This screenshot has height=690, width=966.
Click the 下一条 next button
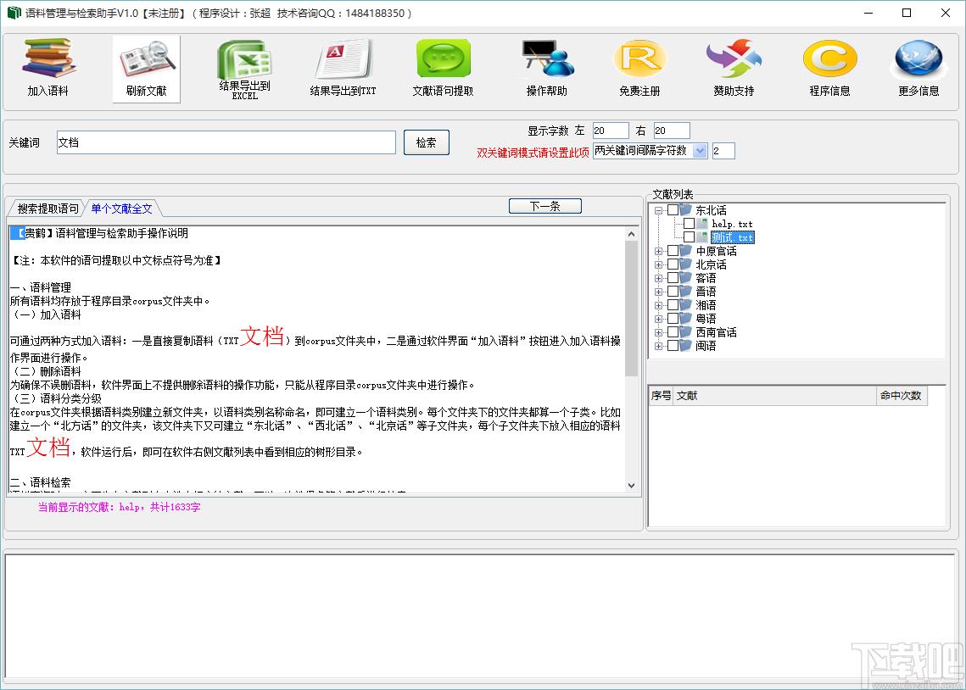coord(545,206)
